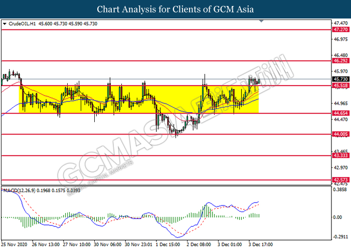Click the 3 Dec 17:00 time label
The image size is (351, 250).
260,244
